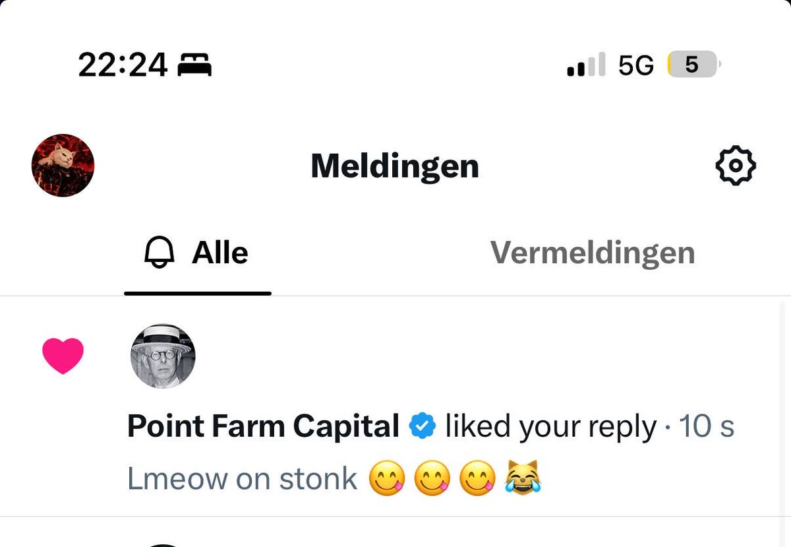Tap the first yummy face emoji

tap(386, 479)
